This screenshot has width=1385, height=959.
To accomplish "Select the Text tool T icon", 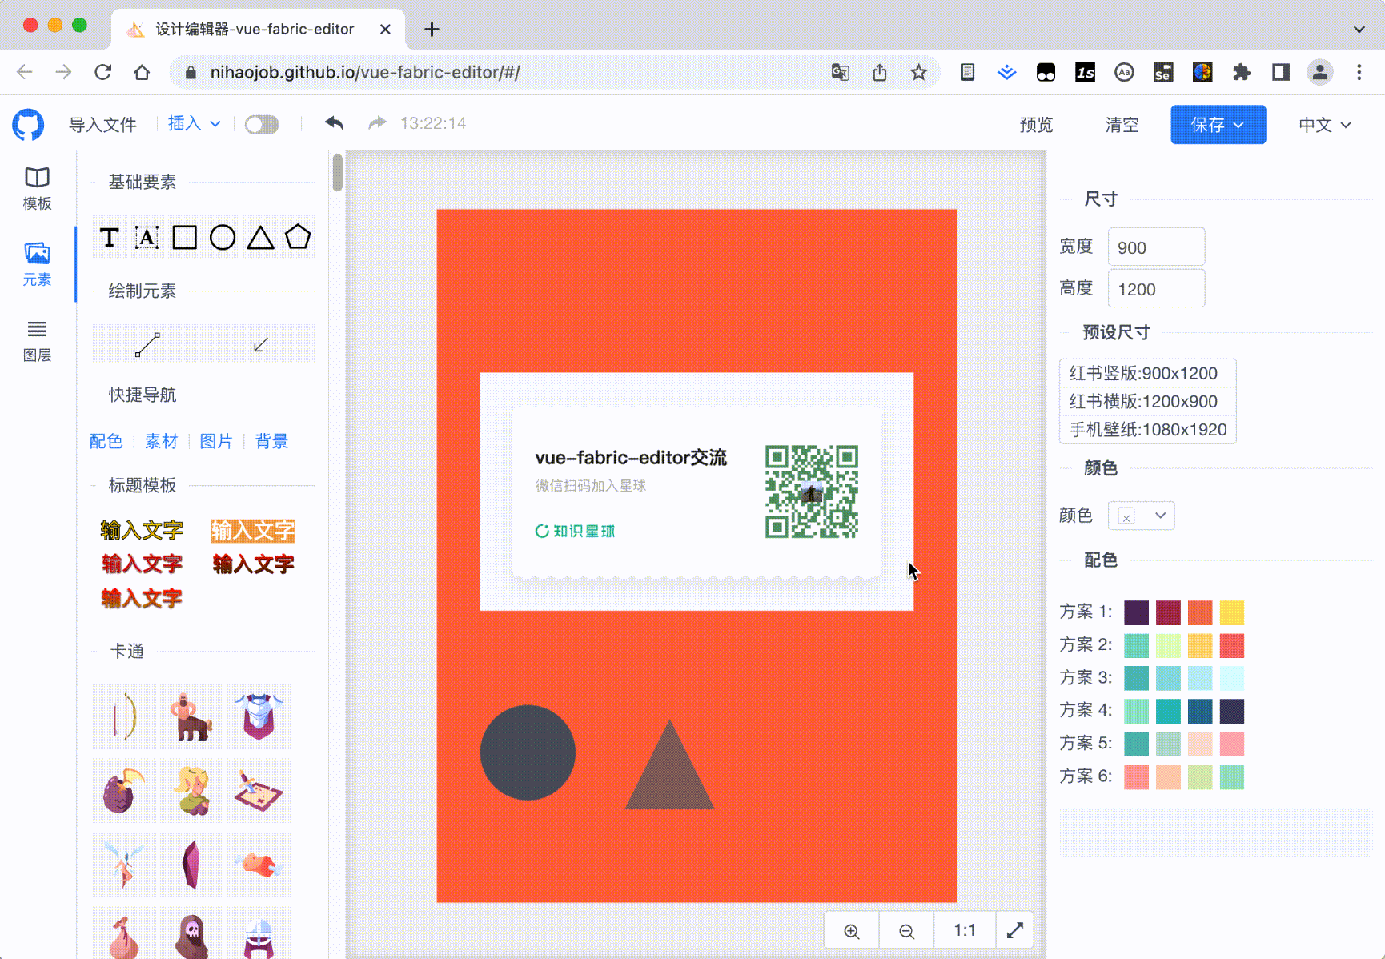I will point(110,238).
